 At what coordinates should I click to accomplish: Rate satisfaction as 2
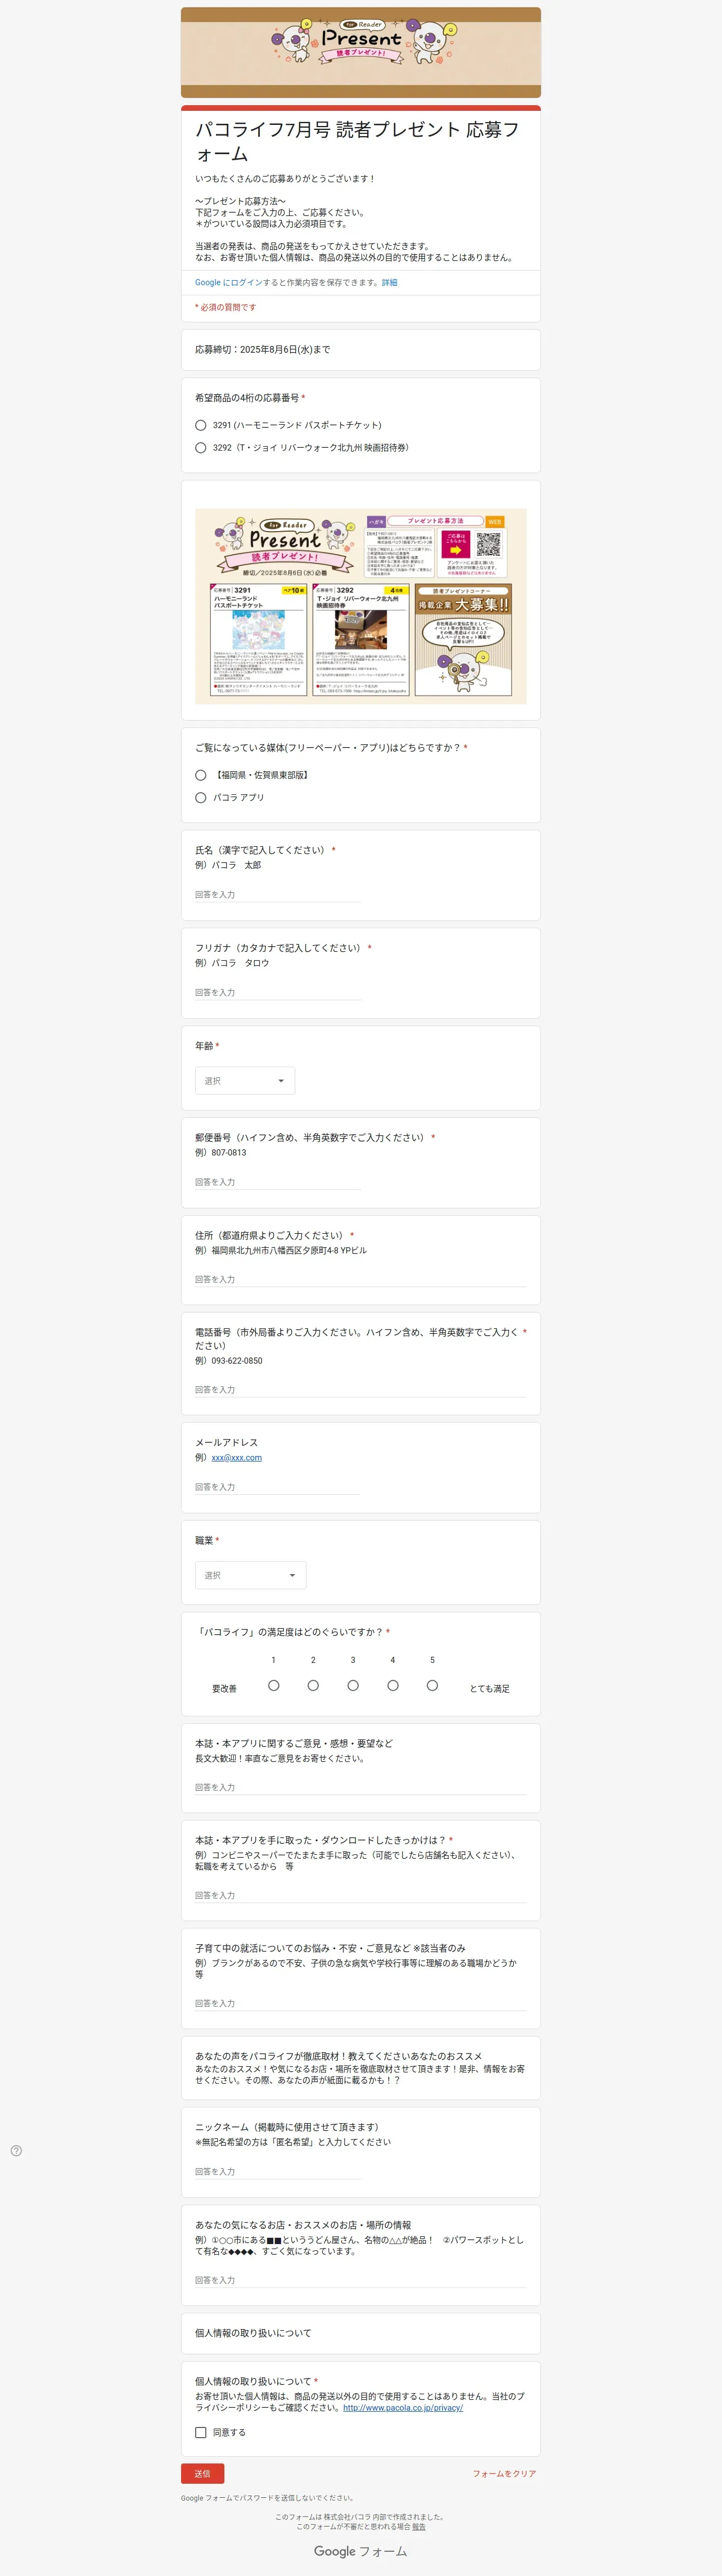tap(313, 1685)
